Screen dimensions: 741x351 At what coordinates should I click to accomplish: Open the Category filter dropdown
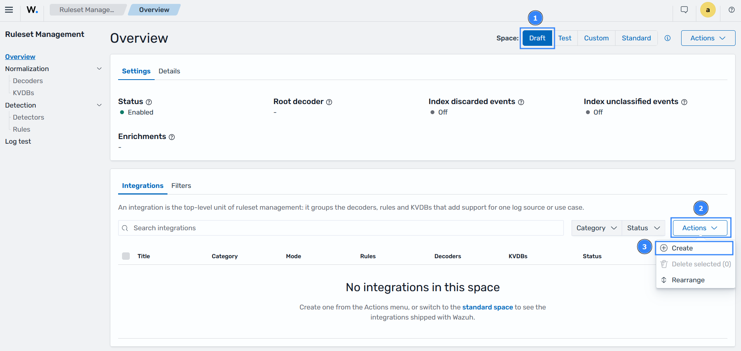tap(596, 228)
